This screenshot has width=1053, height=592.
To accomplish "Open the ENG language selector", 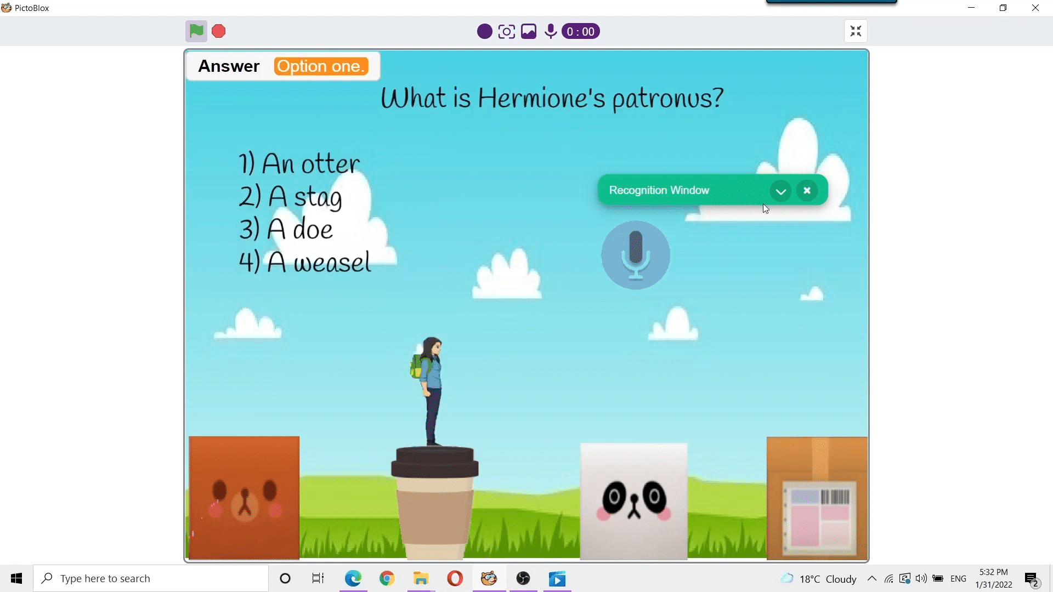I will [x=959, y=578].
